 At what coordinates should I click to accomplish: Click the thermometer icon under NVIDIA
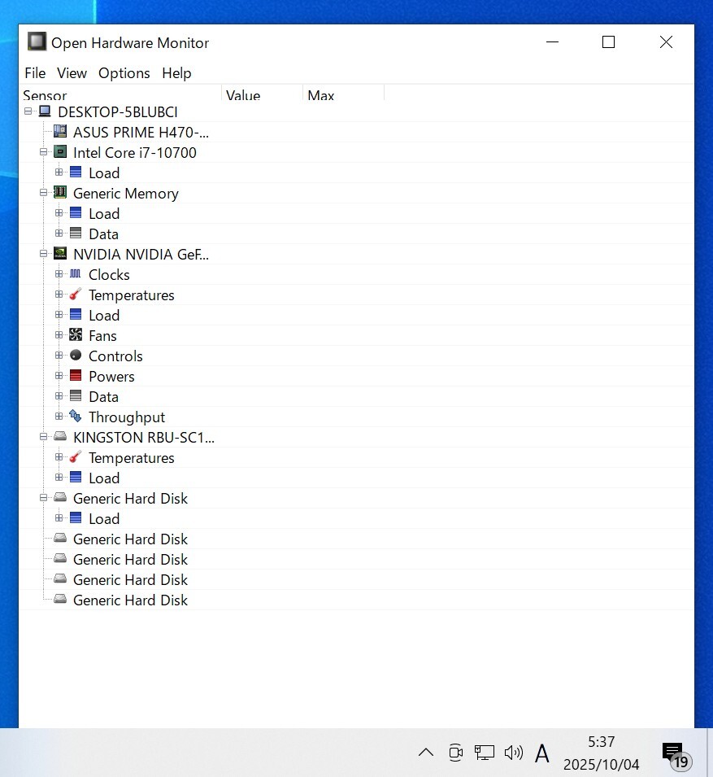(76, 295)
